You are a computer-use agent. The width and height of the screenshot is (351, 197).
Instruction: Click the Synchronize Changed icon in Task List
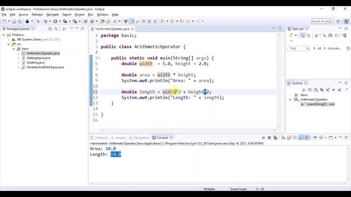(344, 36)
